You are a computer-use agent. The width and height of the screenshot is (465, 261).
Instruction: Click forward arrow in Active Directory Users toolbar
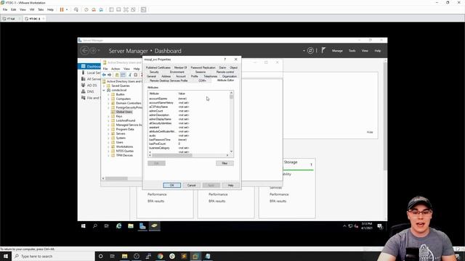coord(110,75)
